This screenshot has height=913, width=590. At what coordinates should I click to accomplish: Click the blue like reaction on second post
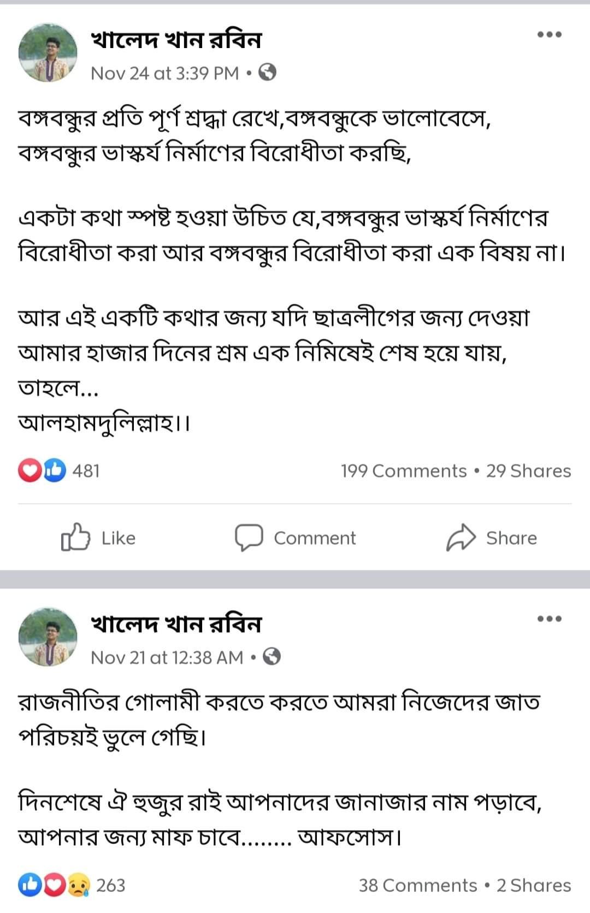point(29,885)
